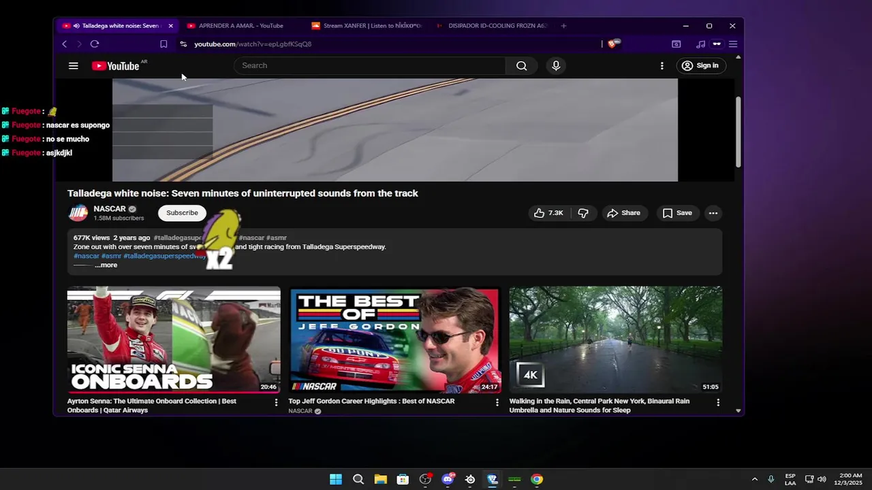The image size is (872, 490).
Task: Click the Sign in button
Action: click(x=700, y=65)
